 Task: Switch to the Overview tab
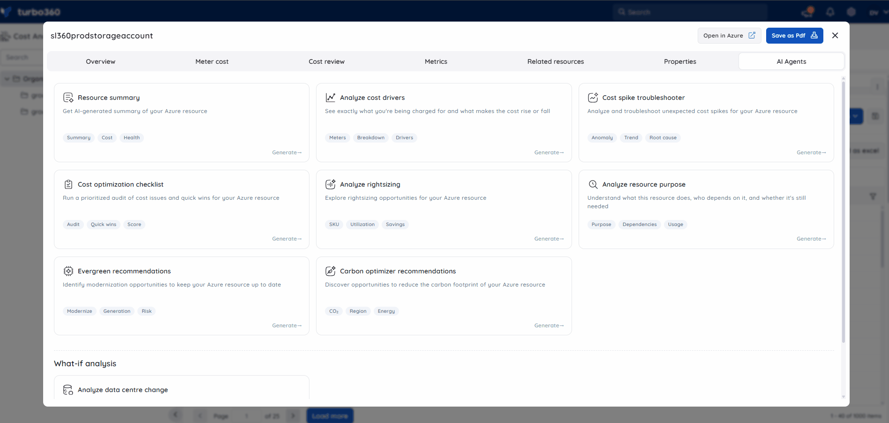pyautogui.click(x=101, y=61)
